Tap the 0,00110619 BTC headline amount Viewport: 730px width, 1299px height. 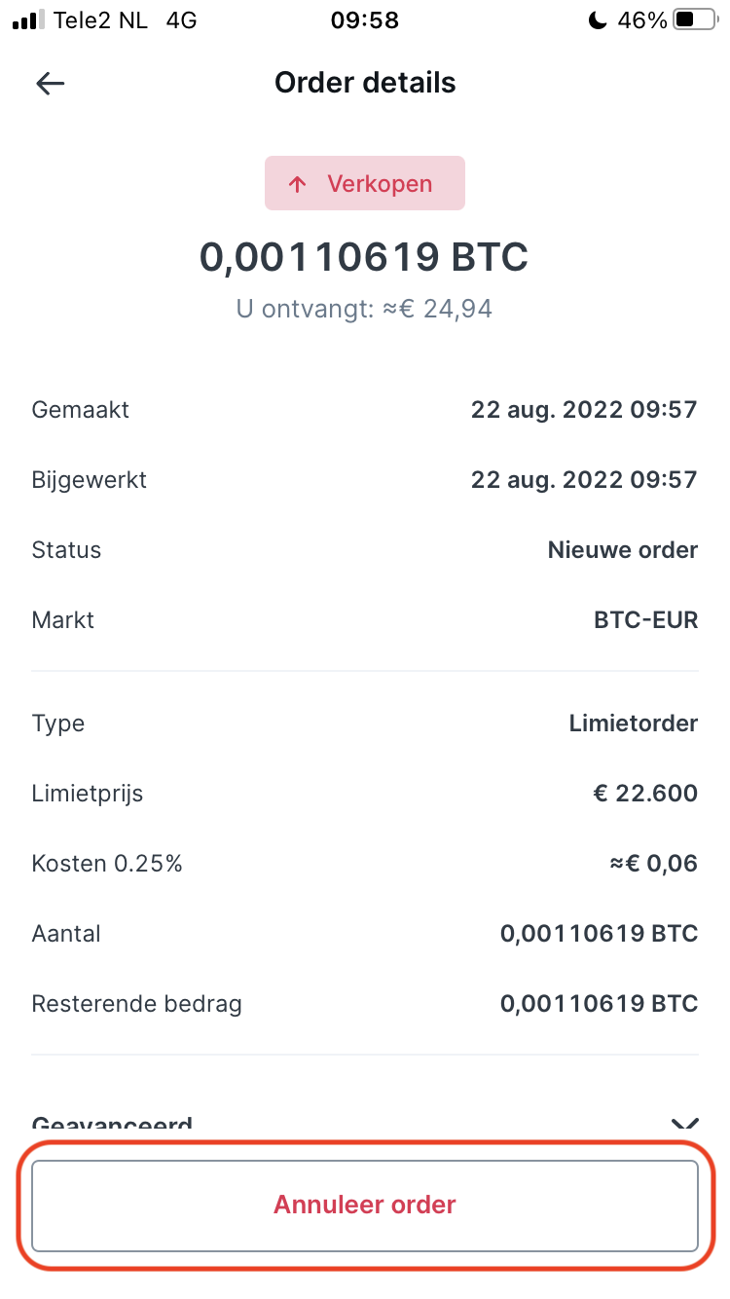tap(364, 257)
